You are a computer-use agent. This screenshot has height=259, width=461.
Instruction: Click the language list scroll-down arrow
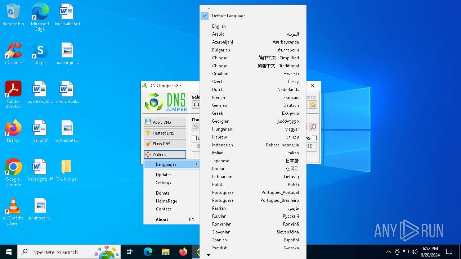209,255
